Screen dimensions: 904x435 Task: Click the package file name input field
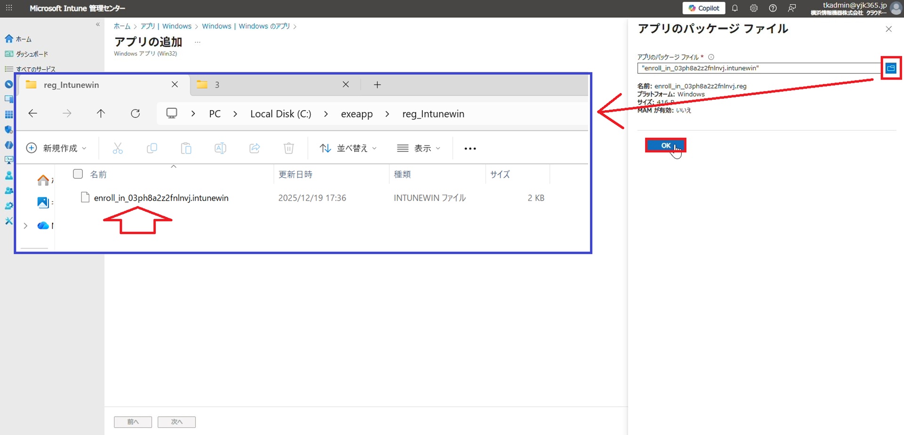point(758,68)
